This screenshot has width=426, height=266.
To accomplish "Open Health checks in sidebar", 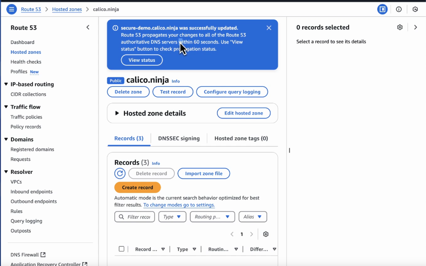I will 26,62.
